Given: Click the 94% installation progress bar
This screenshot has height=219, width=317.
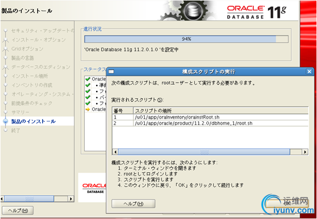Looking at the screenshot, I should point(186,39).
